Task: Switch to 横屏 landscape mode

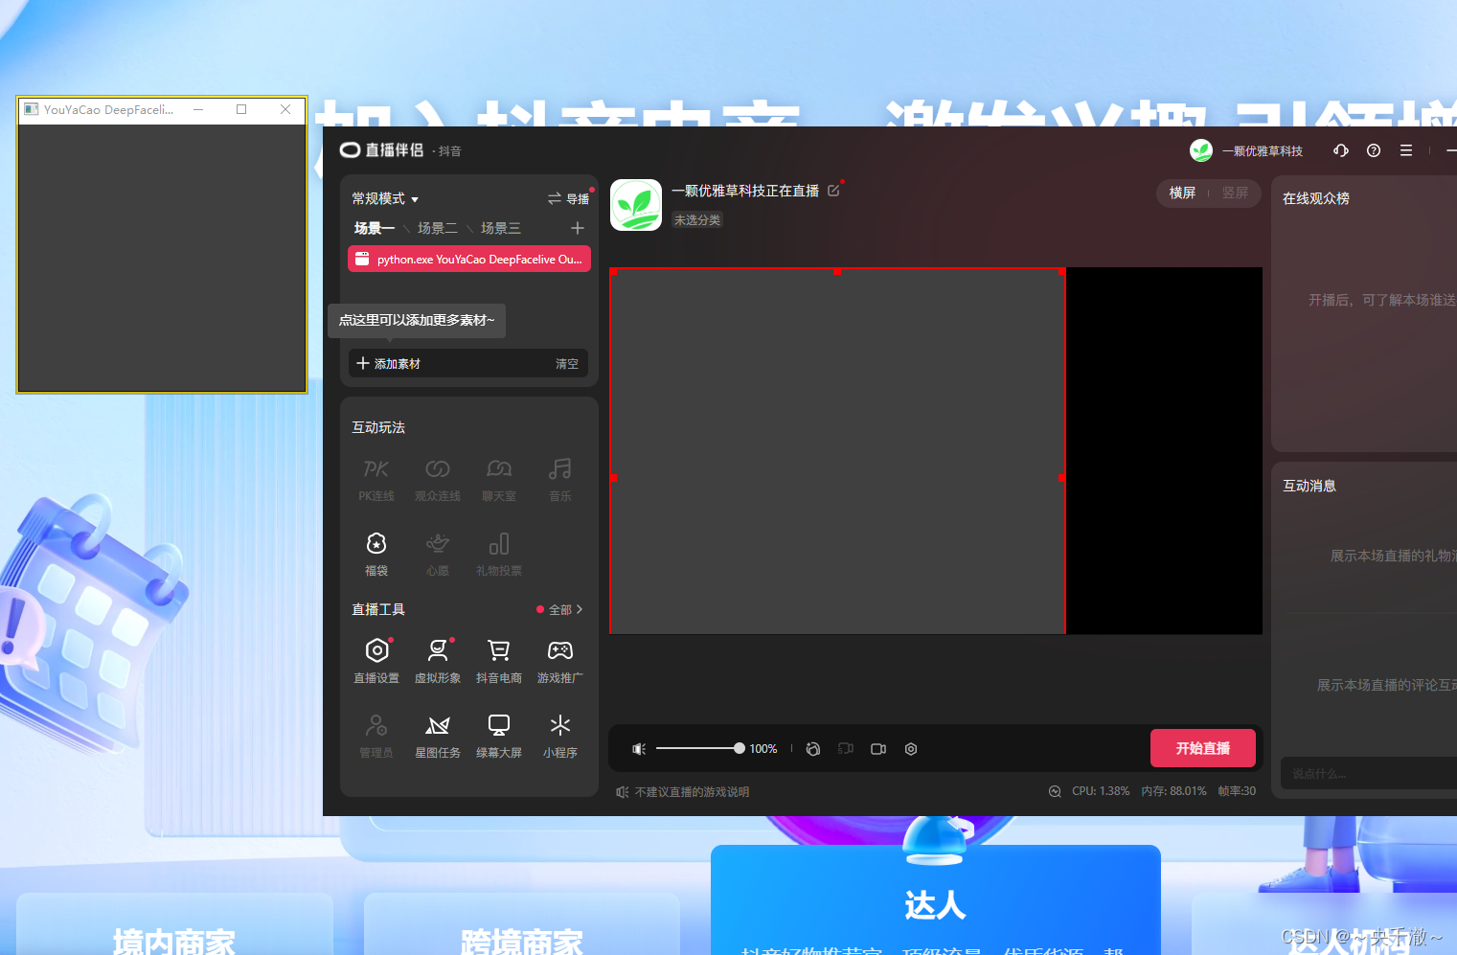Action: pos(1182,193)
